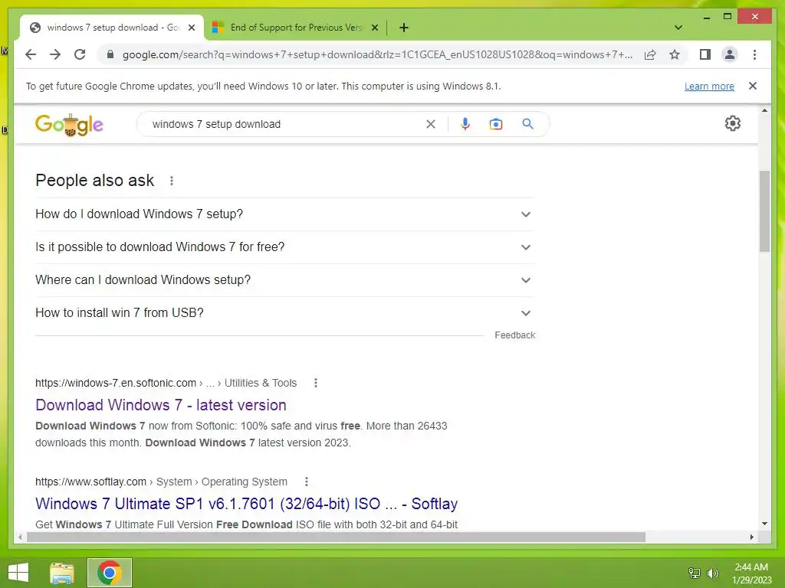The width and height of the screenshot is (785, 588).
Task: Dismiss the Chrome update notification bar
Action: pos(752,86)
